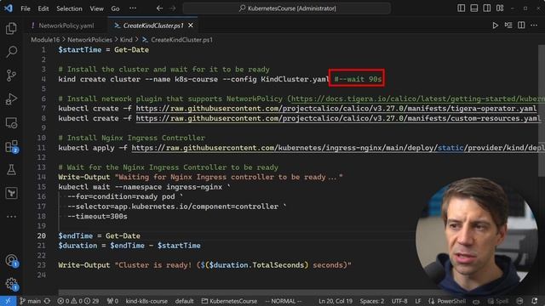Open the Remote Explorer view
This screenshot has height=306, width=545.
pos(11,122)
